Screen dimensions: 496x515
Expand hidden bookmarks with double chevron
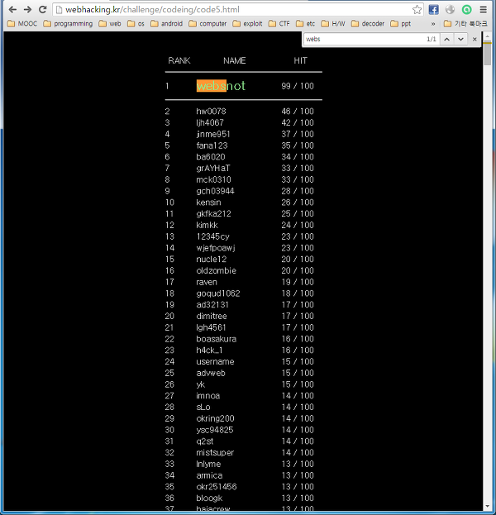tap(433, 24)
